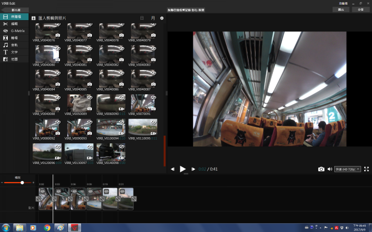372x232 pixels.
Task: Edit the project title field
Action: pyautogui.click(x=186, y=10)
